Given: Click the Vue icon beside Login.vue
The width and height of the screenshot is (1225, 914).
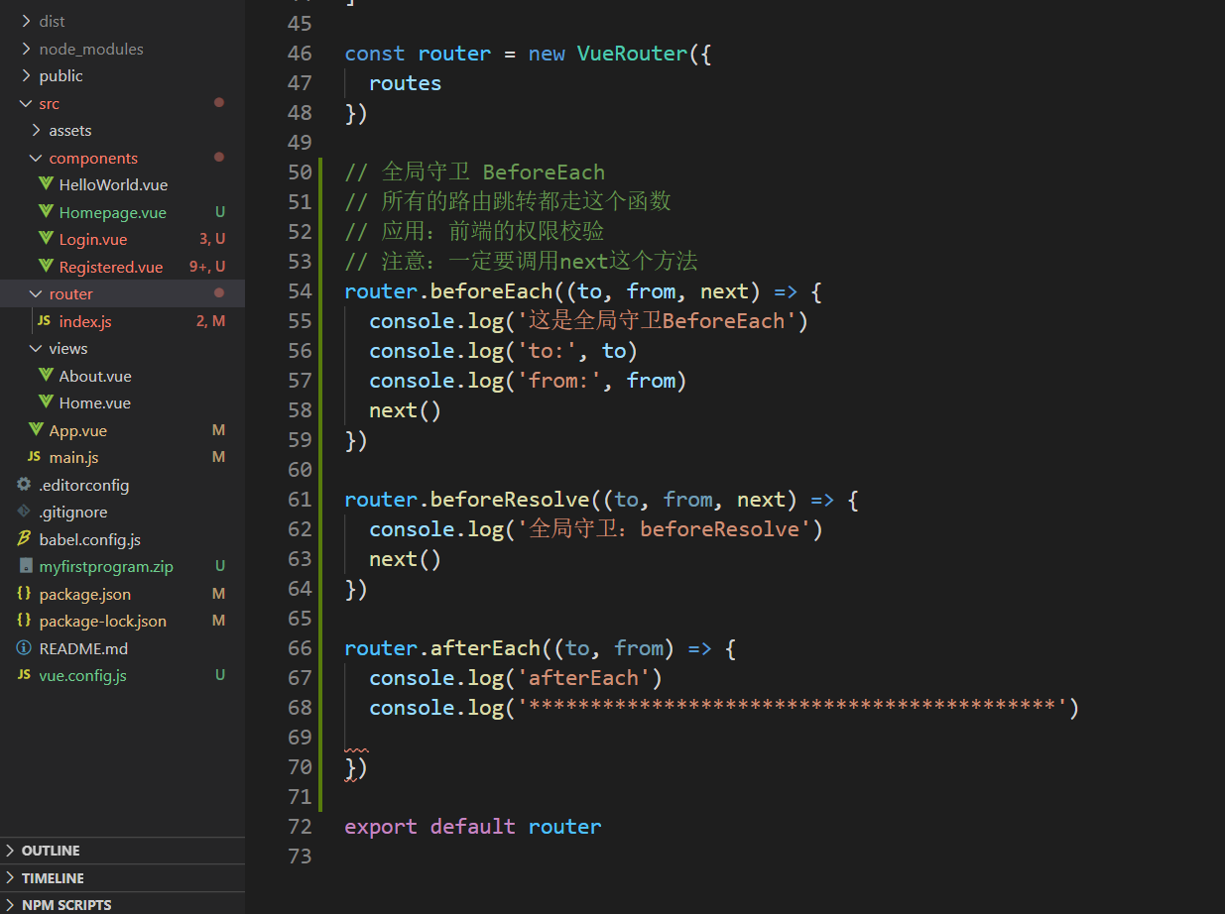Looking at the screenshot, I should [x=45, y=239].
